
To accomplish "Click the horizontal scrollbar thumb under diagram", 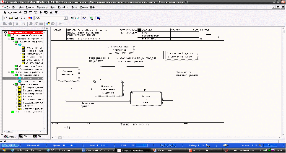I will (60, 137).
